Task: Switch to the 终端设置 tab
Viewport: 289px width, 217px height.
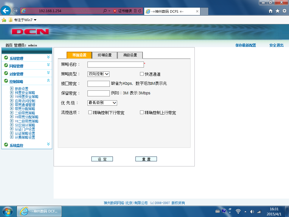Action: [105, 55]
